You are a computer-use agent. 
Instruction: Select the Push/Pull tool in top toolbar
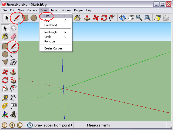coord(87,18)
